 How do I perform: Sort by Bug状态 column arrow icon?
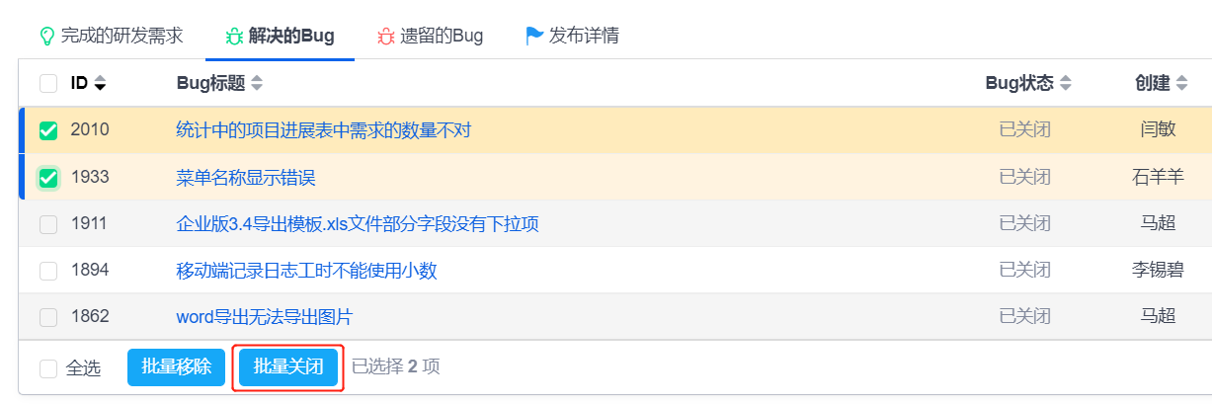pos(1066,84)
